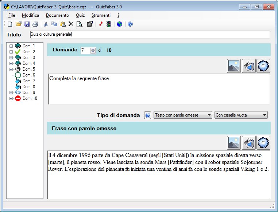
Task: Expand the Dom. 1 tree node
Action: point(11,46)
